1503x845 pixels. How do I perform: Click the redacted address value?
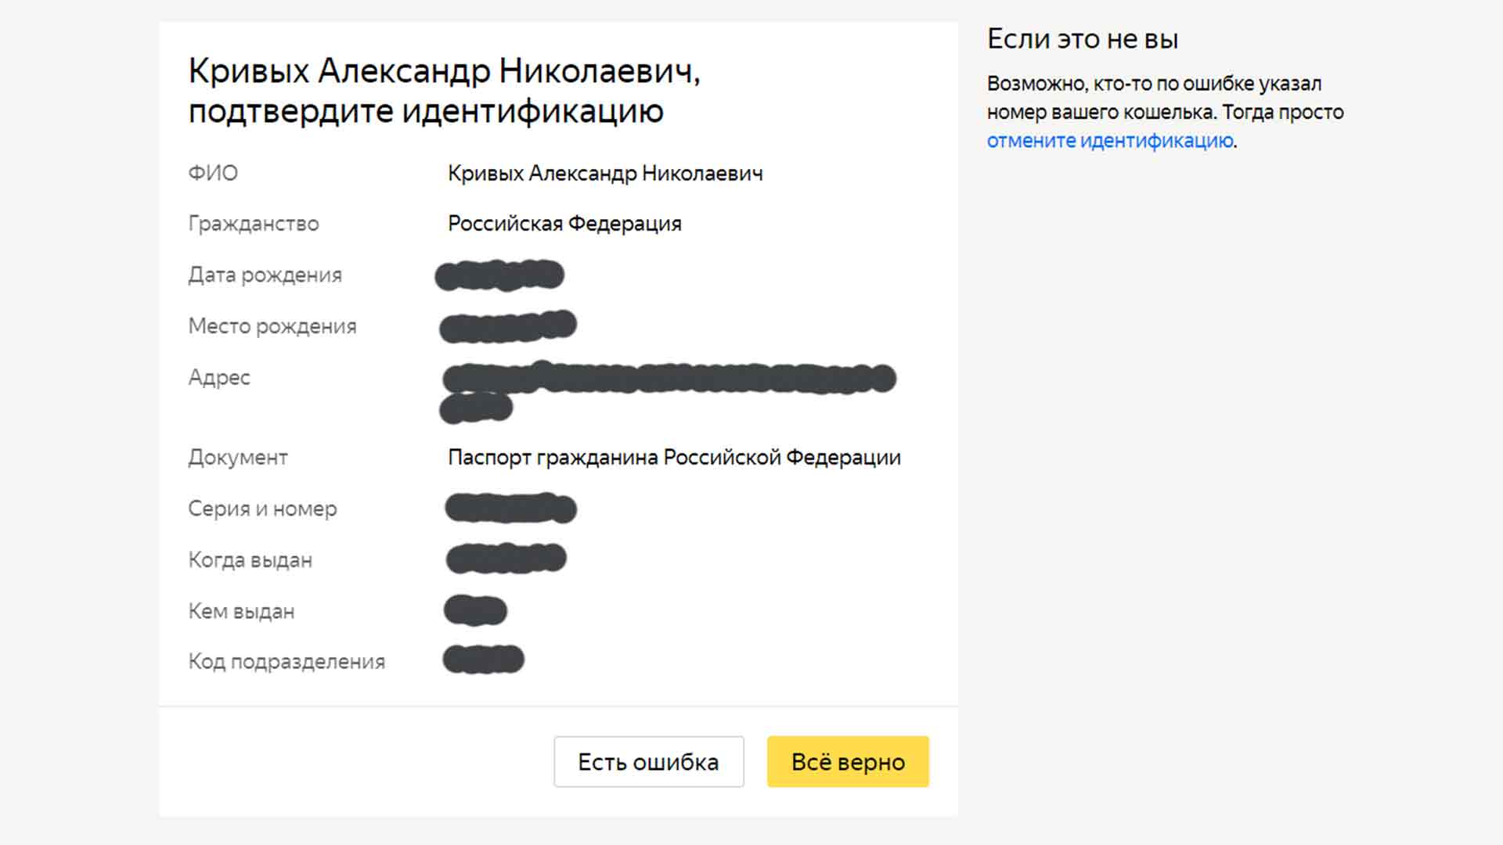pyautogui.click(x=669, y=379)
